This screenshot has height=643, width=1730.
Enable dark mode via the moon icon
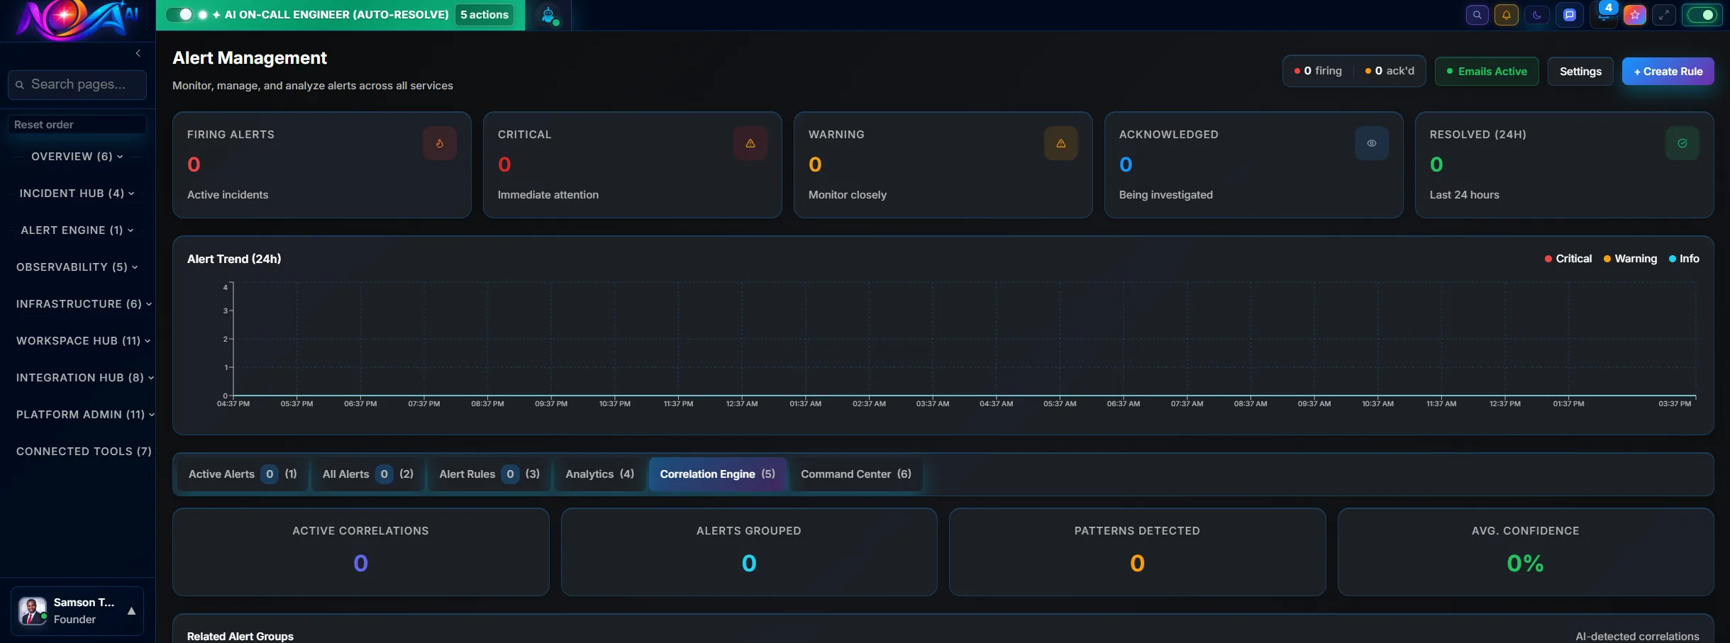(1536, 15)
